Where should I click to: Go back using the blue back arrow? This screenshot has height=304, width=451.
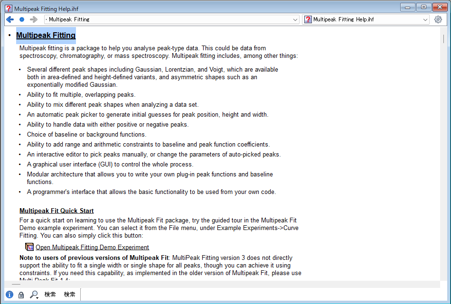(10, 19)
